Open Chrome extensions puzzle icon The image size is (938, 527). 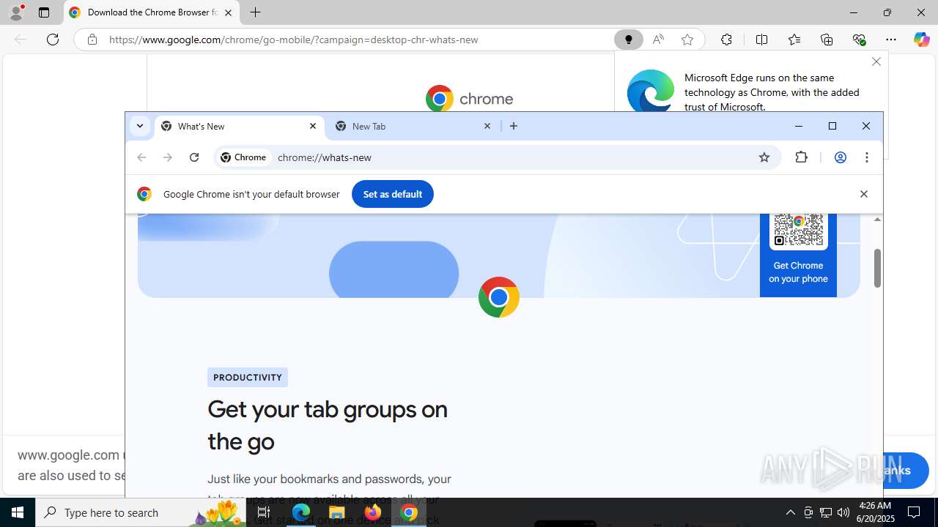802,157
